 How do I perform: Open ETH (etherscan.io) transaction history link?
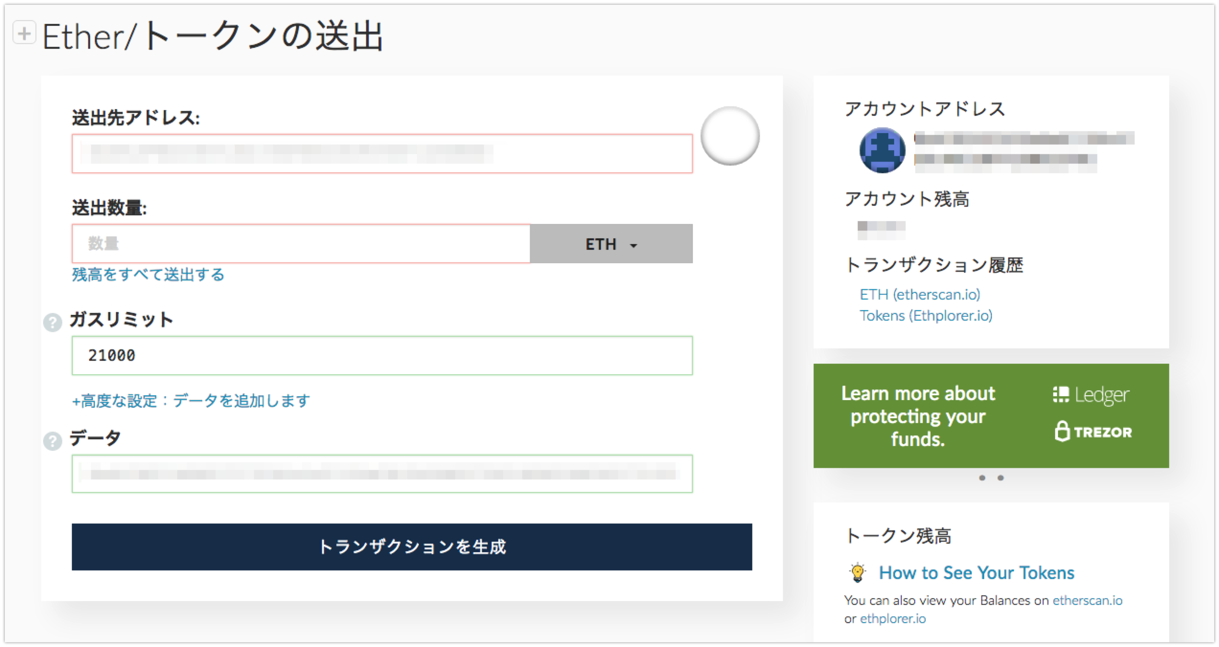[920, 294]
